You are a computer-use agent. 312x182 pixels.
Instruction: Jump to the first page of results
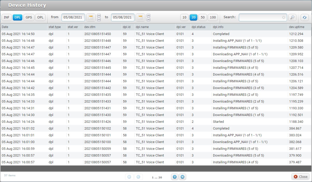[x=130, y=177]
